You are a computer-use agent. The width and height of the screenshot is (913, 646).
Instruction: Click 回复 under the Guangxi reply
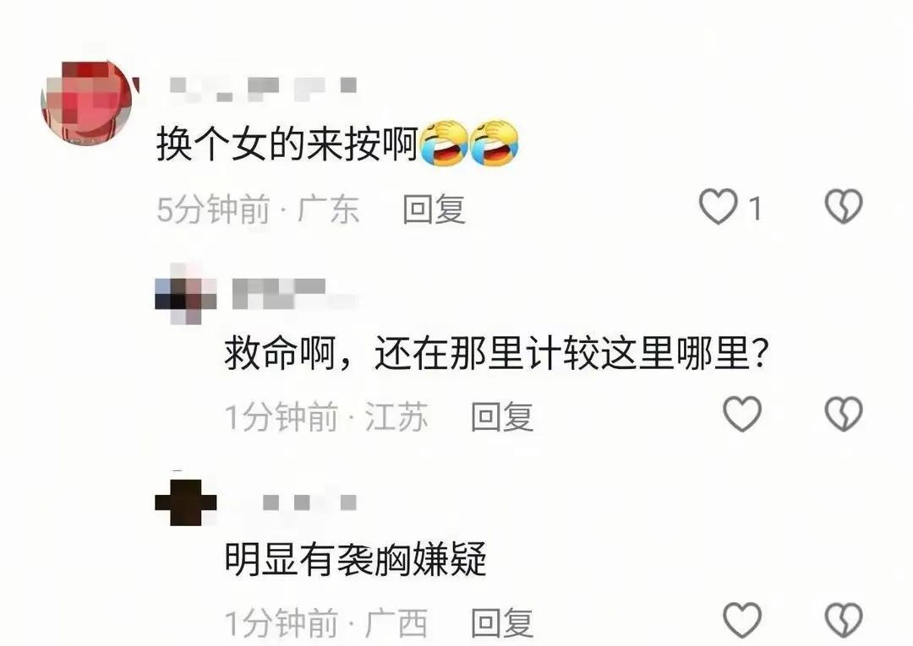(502, 622)
